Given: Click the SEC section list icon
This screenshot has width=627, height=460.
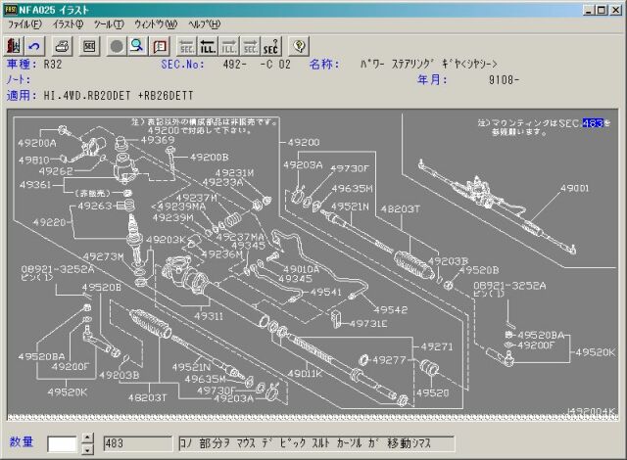Looking at the screenshot, I should (89, 46).
